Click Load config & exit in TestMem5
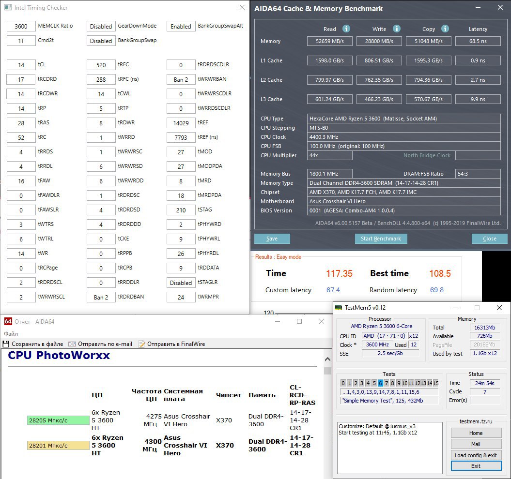Image resolution: width=511 pixels, height=479 pixels. tap(476, 455)
